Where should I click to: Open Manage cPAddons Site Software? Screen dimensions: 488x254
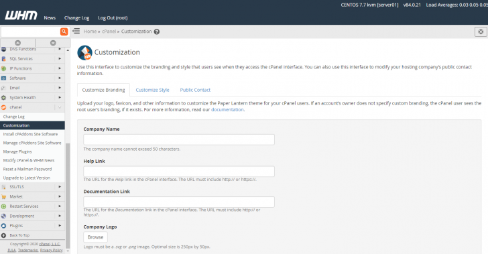32,143
